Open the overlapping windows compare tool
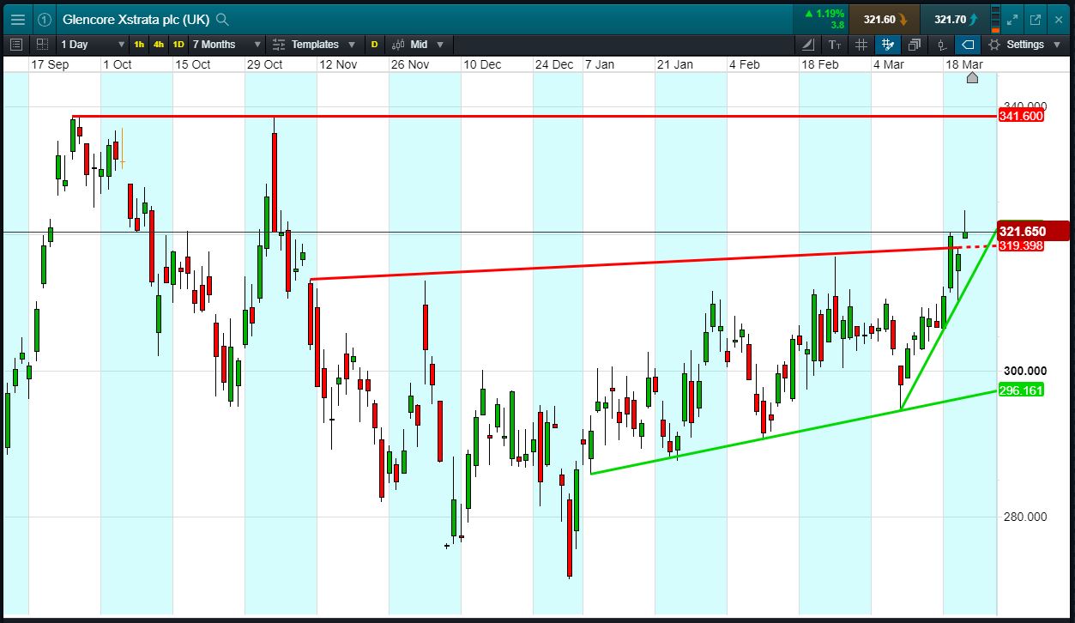1075x623 pixels. coord(915,45)
